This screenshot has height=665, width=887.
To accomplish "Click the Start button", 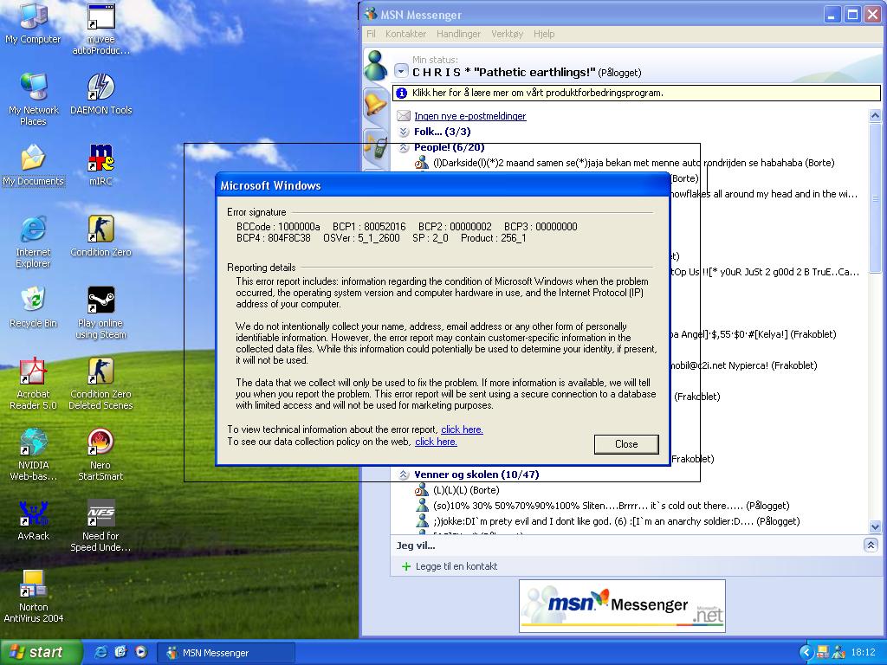I will click(41, 652).
